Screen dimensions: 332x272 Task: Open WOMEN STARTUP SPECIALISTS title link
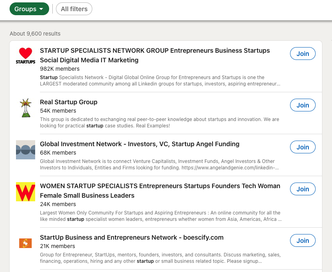tap(160, 186)
